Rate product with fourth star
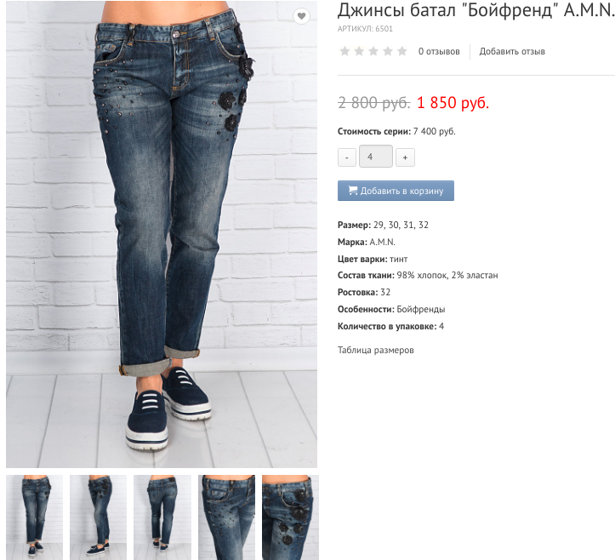The height and width of the screenshot is (560, 615). [x=388, y=51]
